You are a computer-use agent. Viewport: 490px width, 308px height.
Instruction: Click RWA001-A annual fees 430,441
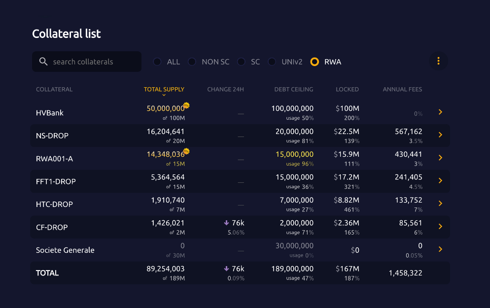(409, 154)
